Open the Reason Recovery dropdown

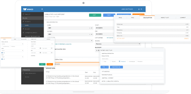pyautogui.click(x=118, y=44)
